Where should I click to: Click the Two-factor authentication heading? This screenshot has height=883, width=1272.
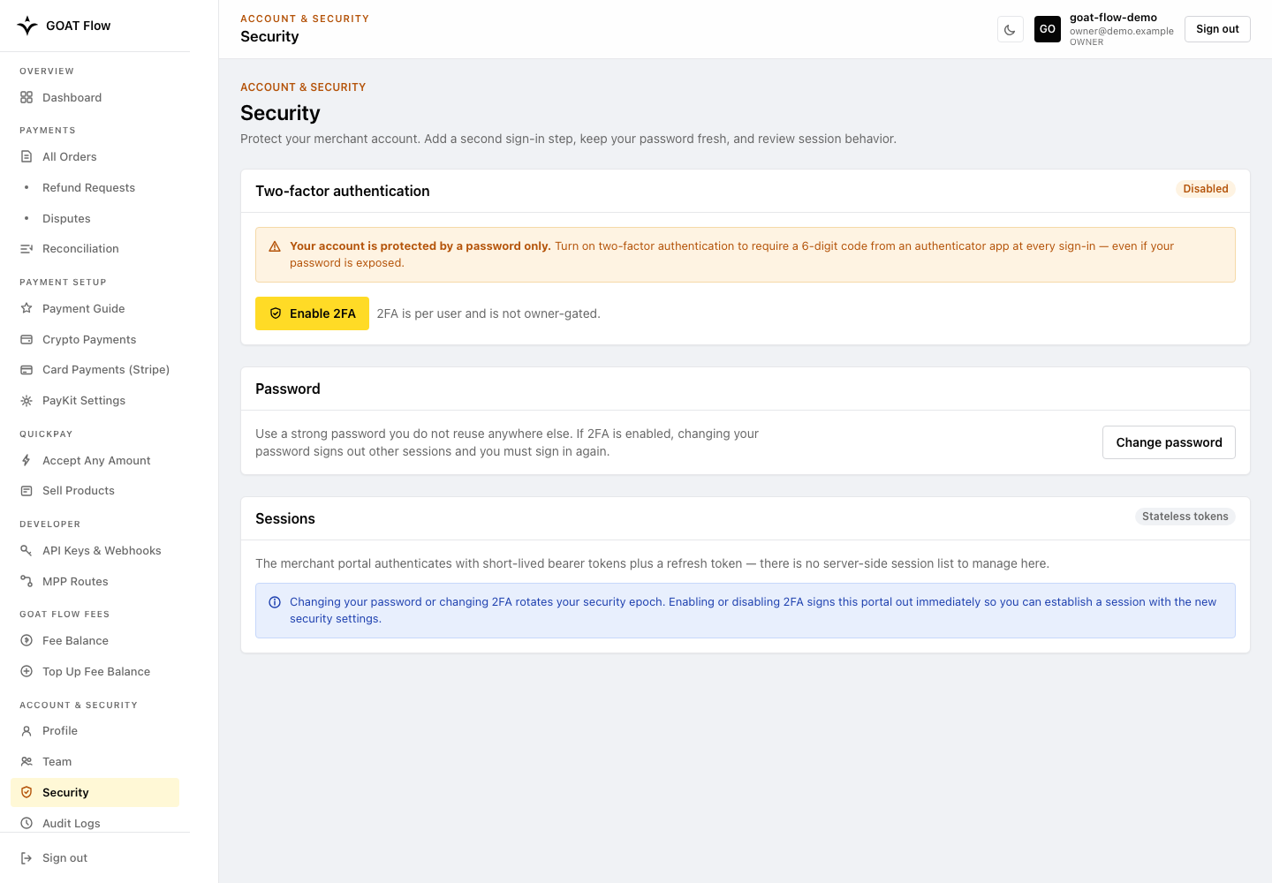(x=343, y=191)
